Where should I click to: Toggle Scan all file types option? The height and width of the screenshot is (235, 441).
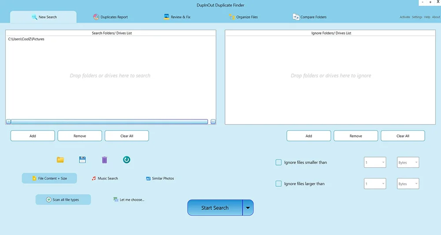pyautogui.click(x=63, y=200)
